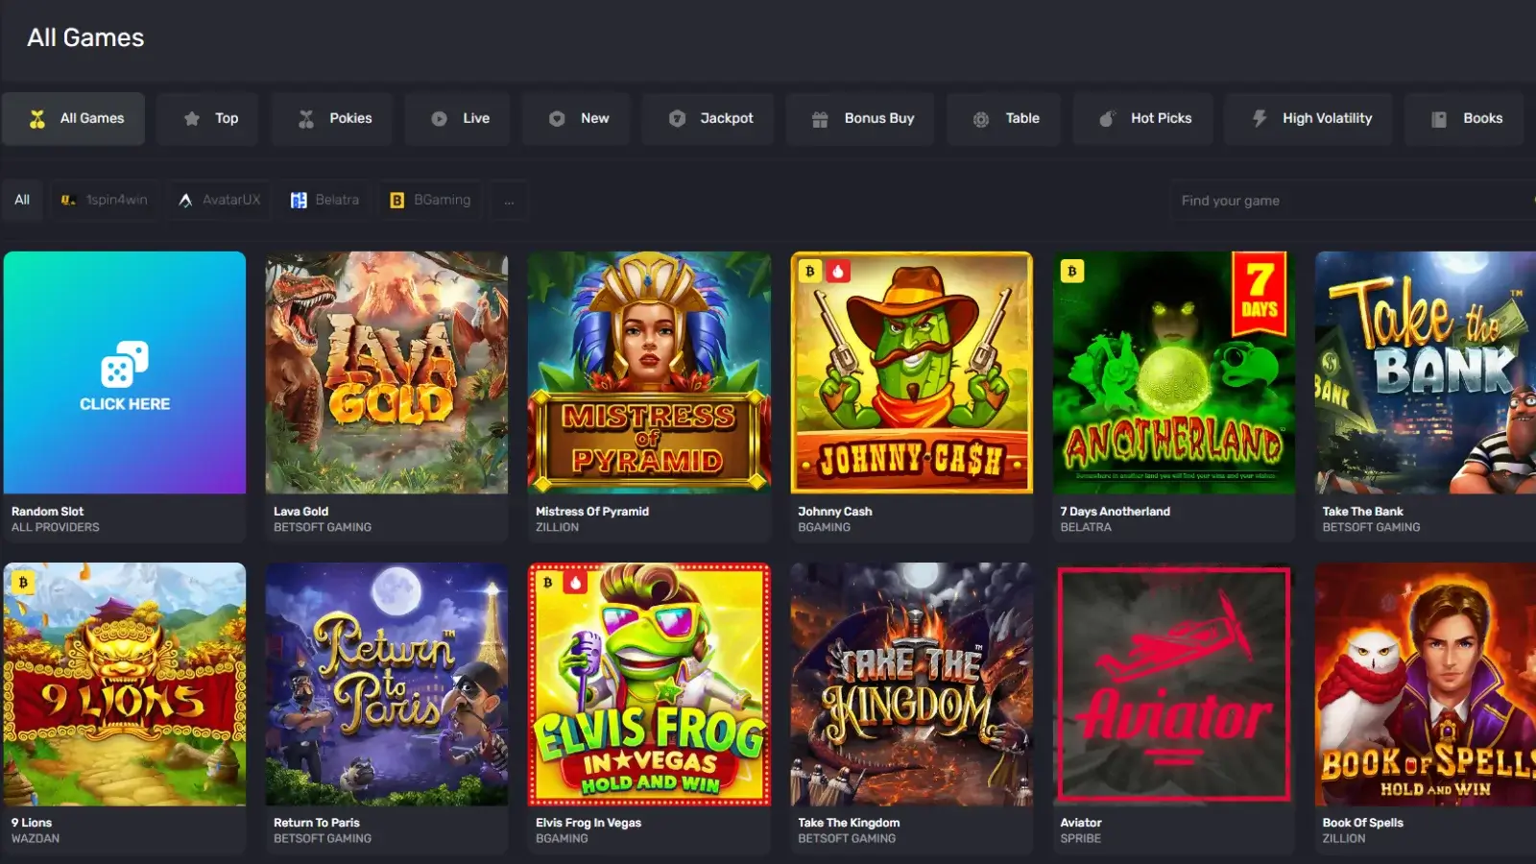Click the gift icon in Bonus Buy tab
The image size is (1536, 864).
[x=820, y=119]
